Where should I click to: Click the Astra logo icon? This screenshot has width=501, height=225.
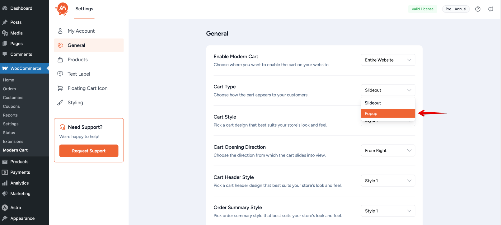(x=5, y=208)
